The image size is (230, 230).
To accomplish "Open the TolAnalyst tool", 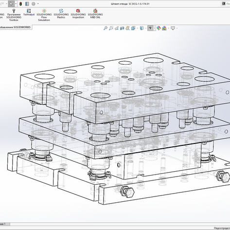I will 29,12.
